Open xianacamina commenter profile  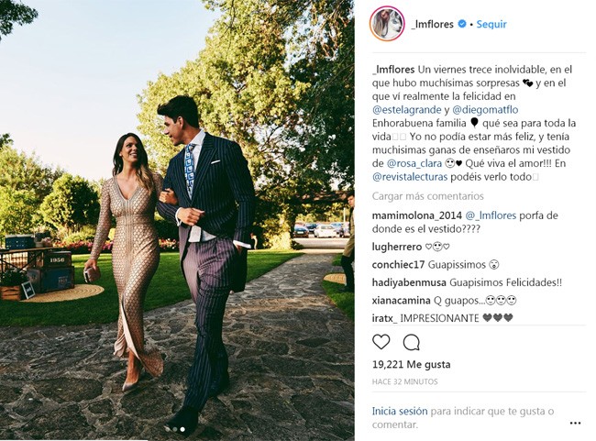point(401,301)
